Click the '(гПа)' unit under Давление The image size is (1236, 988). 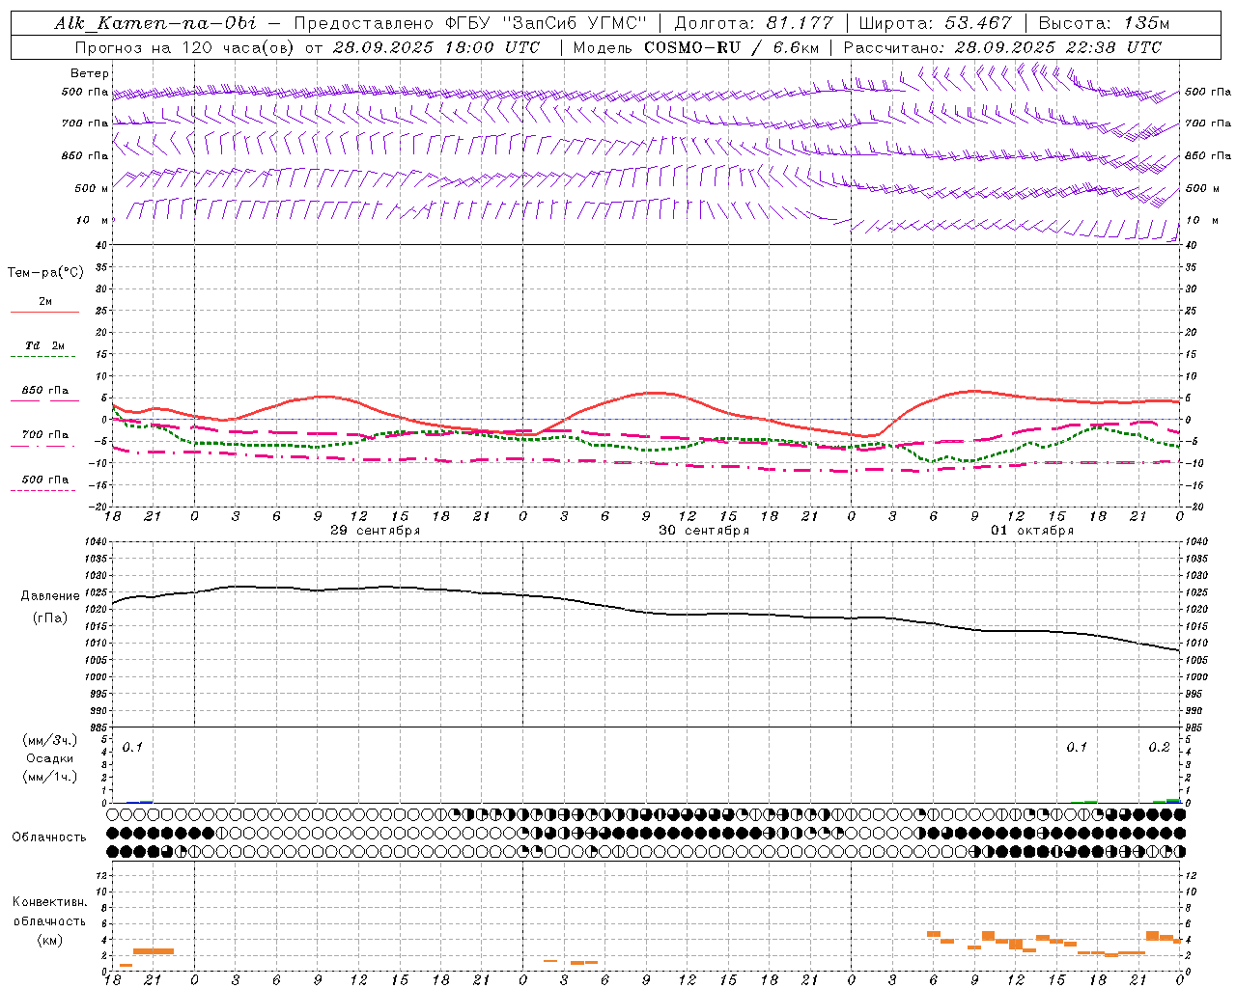coord(50,618)
